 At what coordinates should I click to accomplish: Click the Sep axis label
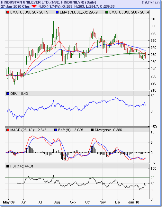[73, 202]
